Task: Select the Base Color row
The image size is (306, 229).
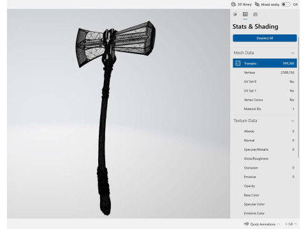Action: tap(265, 195)
